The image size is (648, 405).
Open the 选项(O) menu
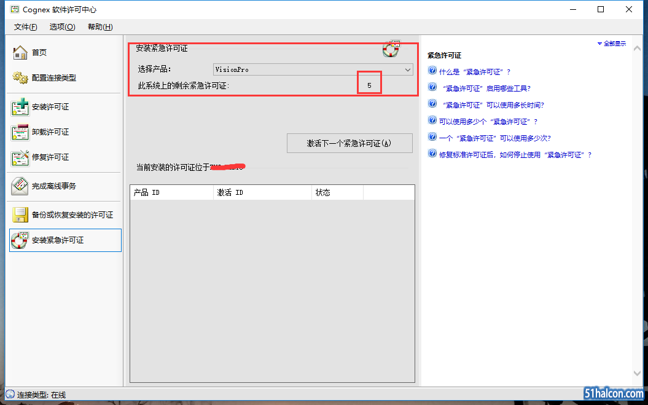(63, 27)
